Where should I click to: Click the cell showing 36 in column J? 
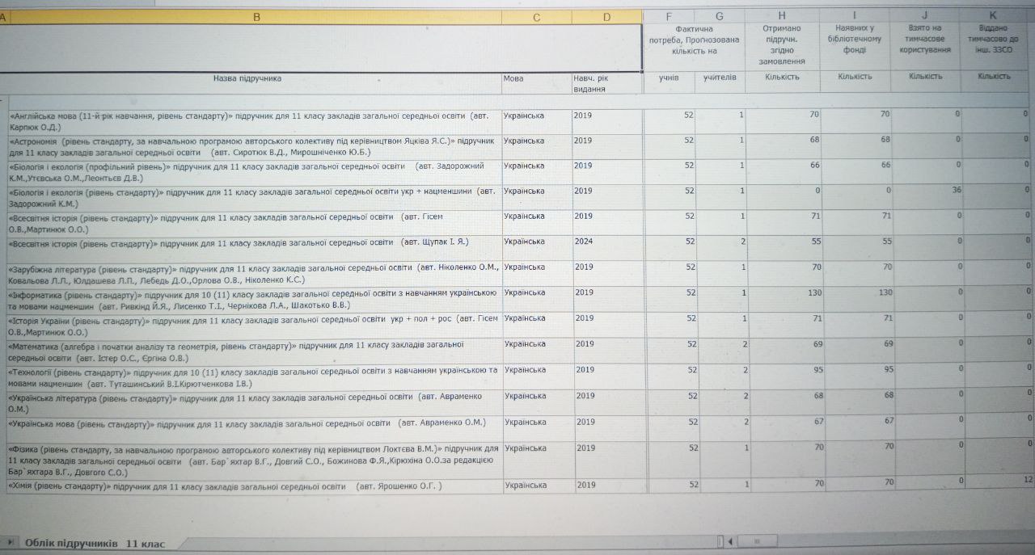(925, 191)
